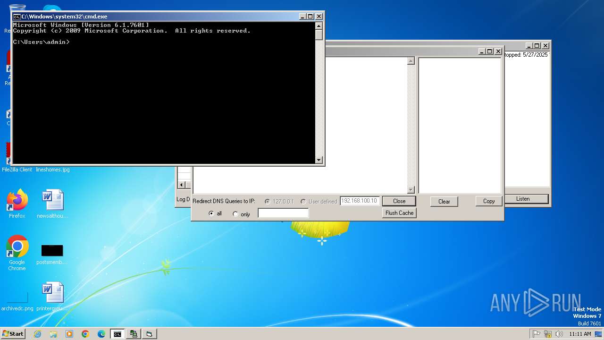Click the left scroll arrow in back panel
Screen dimensions: 604x340
[182, 185]
